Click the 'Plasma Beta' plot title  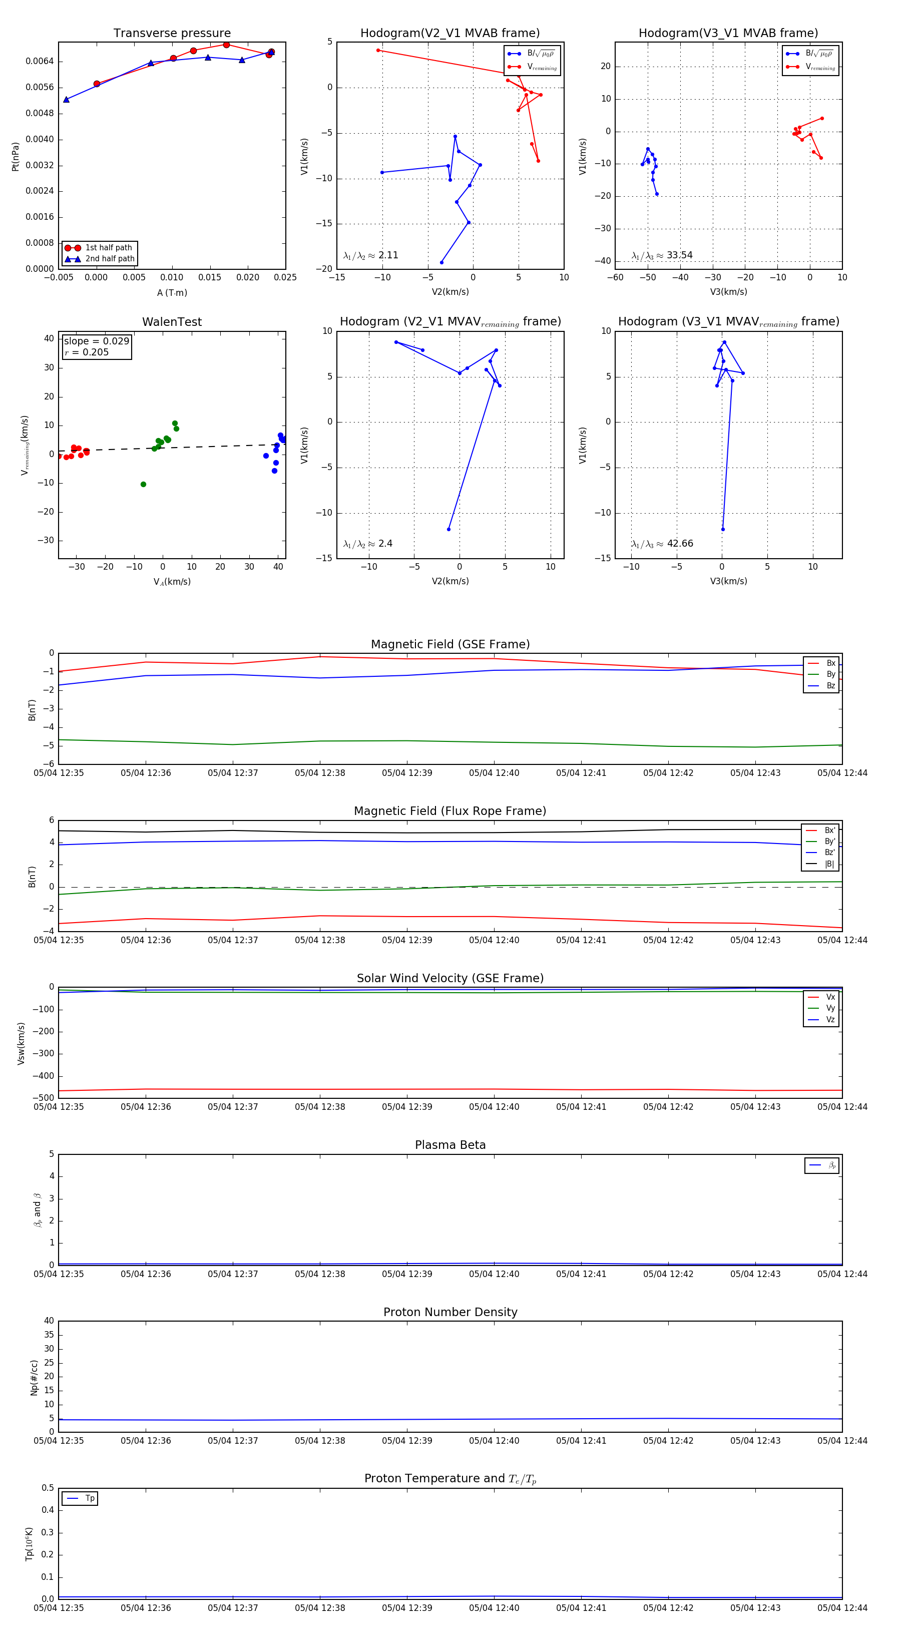pyautogui.click(x=450, y=1145)
